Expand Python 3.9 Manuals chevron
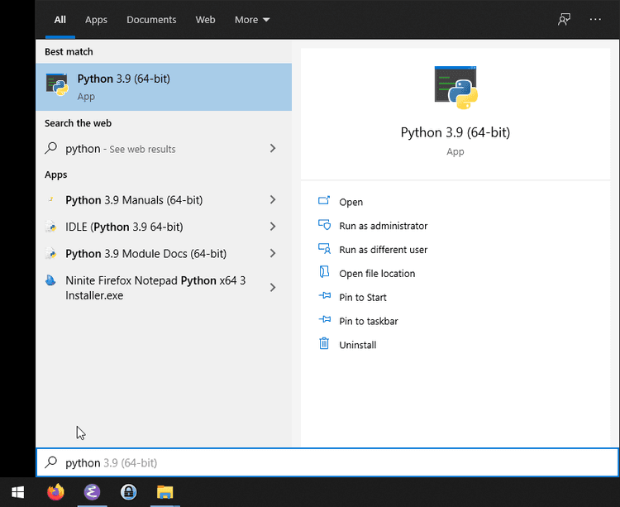Screen dimensions: 620x507 pyautogui.click(x=273, y=199)
